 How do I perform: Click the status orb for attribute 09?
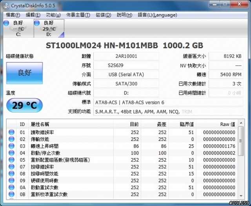[x=11, y=180]
